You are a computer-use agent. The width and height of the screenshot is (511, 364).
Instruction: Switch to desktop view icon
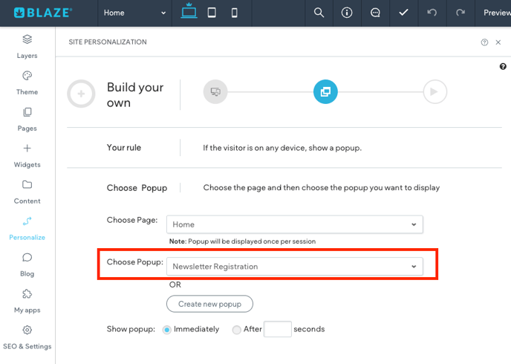pyautogui.click(x=189, y=13)
